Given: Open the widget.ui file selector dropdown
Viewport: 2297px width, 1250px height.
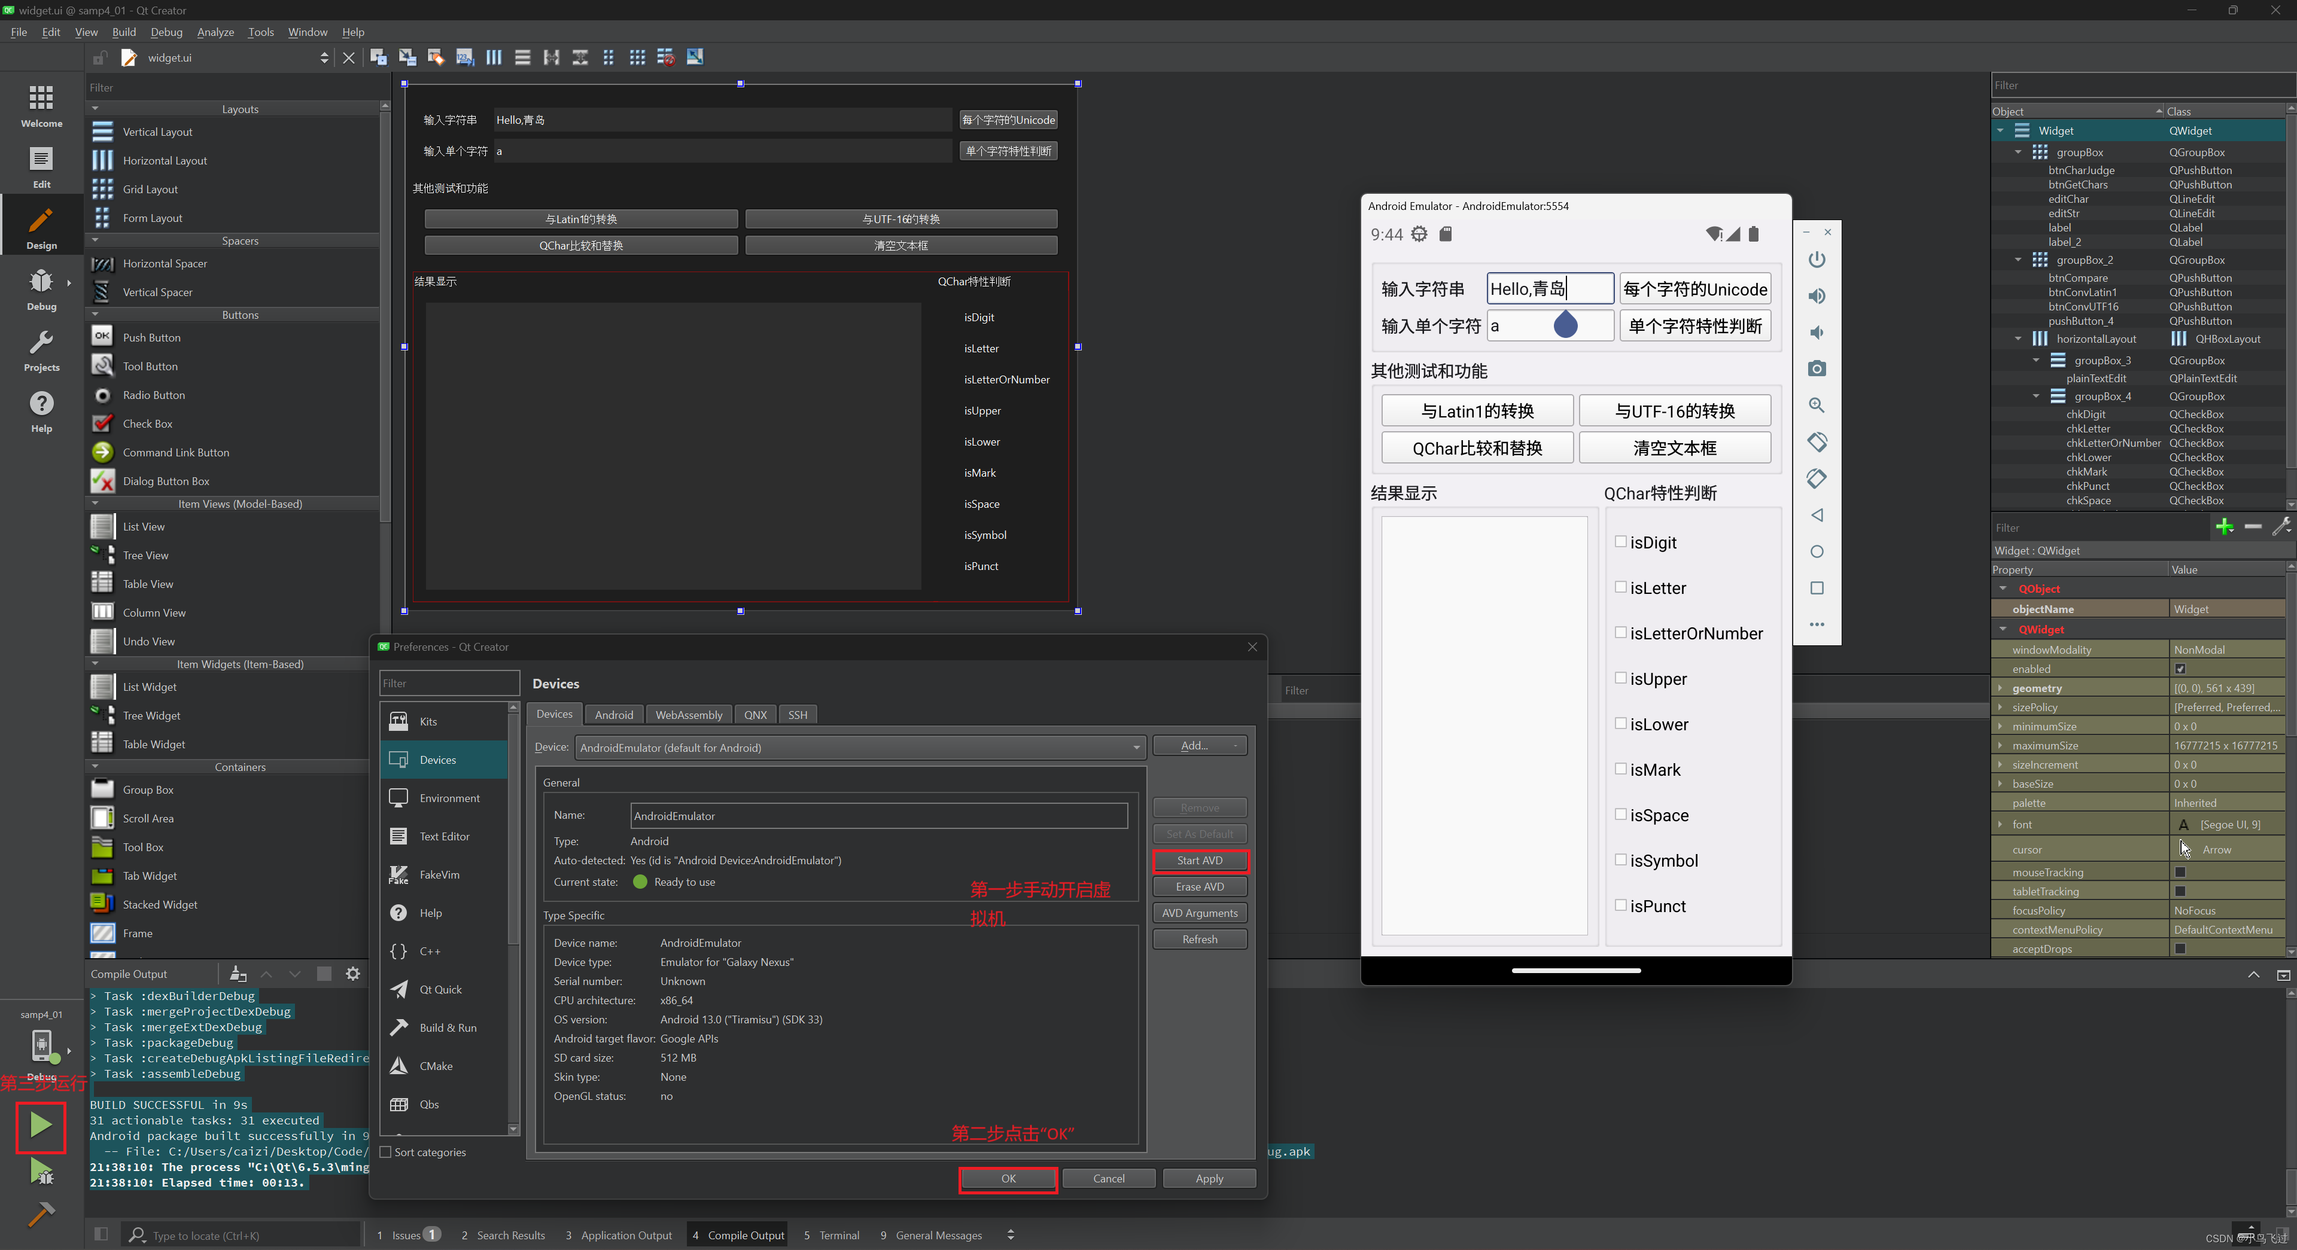Looking at the screenshot, I should point(324,57).
